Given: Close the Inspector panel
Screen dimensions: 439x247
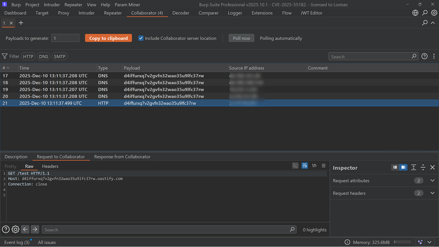Looking at the screenshot, I should (432, 167).
